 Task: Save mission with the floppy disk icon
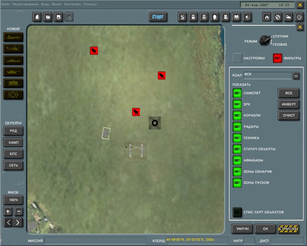coord(58,17)
